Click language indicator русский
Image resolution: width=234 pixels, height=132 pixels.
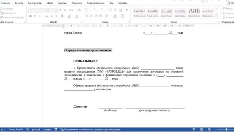coord(36,129)
